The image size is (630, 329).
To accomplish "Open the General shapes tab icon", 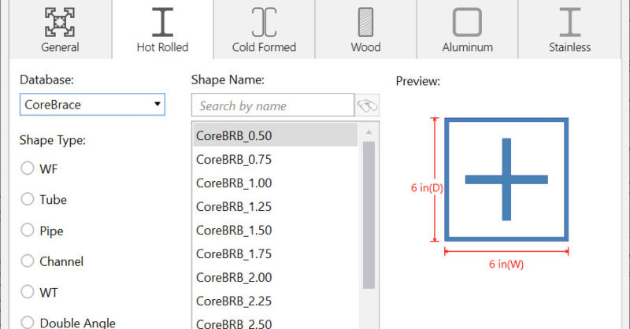I will tap(60, 22).
